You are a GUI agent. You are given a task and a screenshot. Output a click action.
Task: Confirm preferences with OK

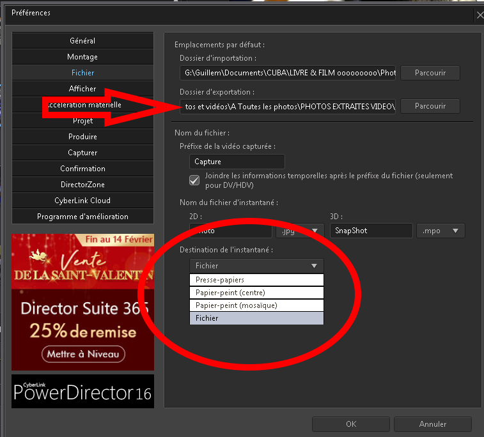[351, 424]
